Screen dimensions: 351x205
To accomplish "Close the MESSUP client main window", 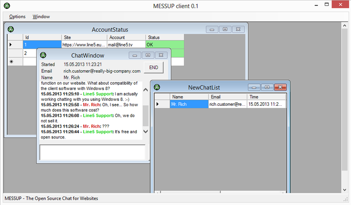I will pos(340,5).
